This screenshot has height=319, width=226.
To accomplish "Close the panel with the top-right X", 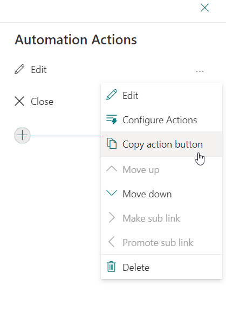I will [x=204, y=8].
